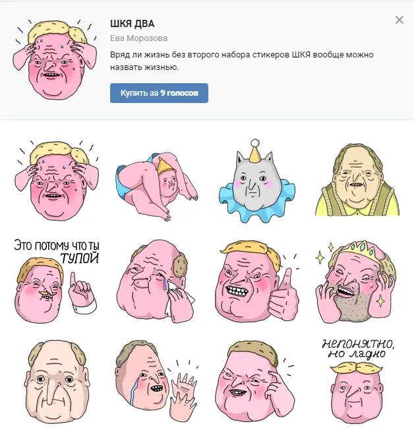Choose the sparkling crown face sticker
The width and height of the screenshot is (414, 428).
[356, 281]
